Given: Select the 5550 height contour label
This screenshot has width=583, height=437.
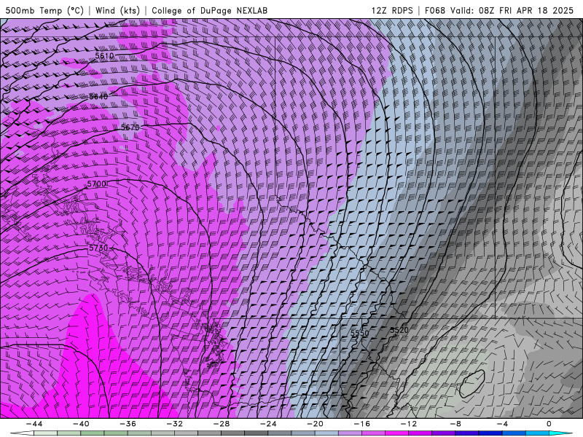Looking at the screenshot, I should pyautogui.click(x=359, y=333).
